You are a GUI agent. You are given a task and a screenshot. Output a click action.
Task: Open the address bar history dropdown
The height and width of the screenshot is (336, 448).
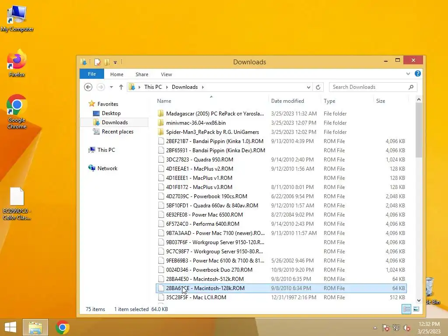click(308, 87)
